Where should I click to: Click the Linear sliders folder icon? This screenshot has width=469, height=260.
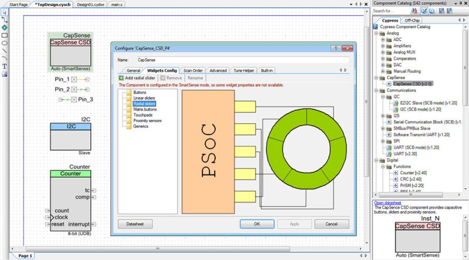click(x=129, y=98)
